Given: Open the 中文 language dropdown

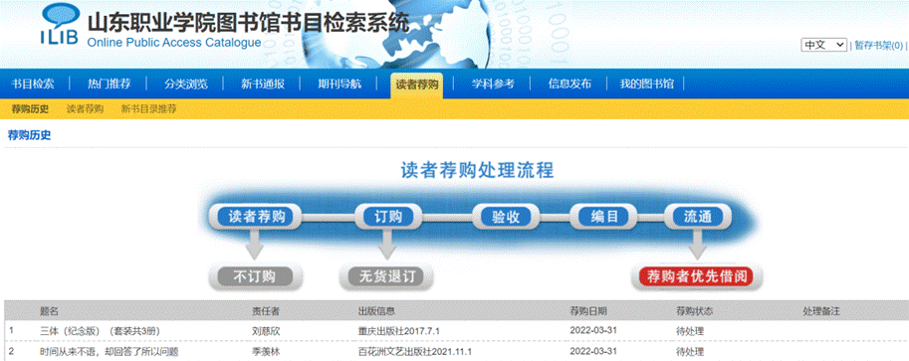Looking at the screenshot, I should pos(823,45).
